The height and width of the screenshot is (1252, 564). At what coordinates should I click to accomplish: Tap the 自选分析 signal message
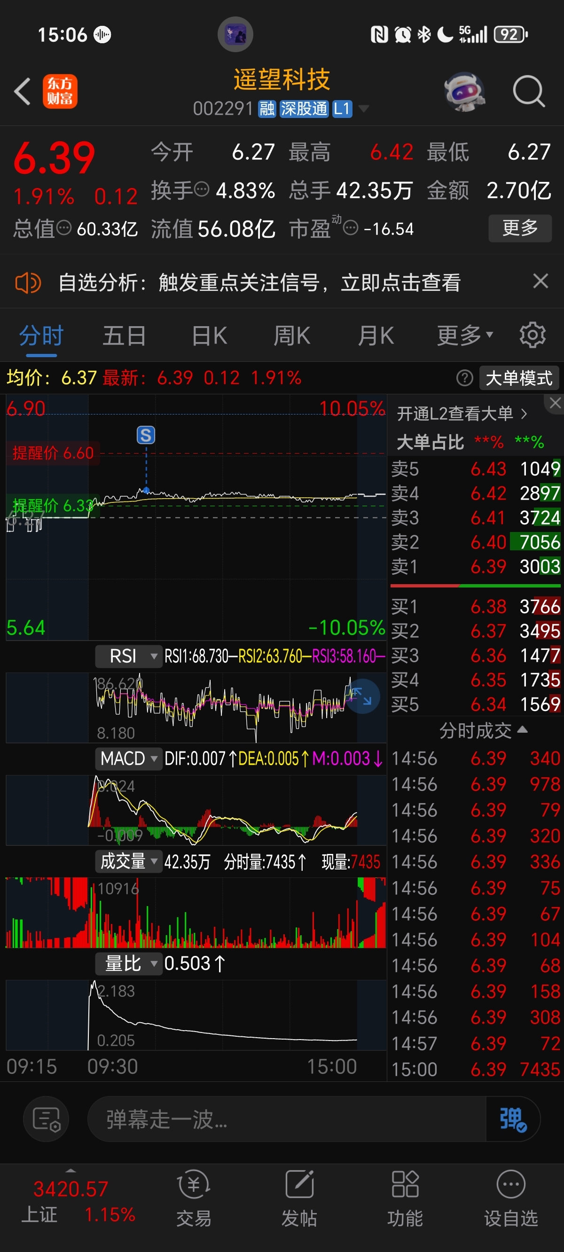[x=259, y=282]
